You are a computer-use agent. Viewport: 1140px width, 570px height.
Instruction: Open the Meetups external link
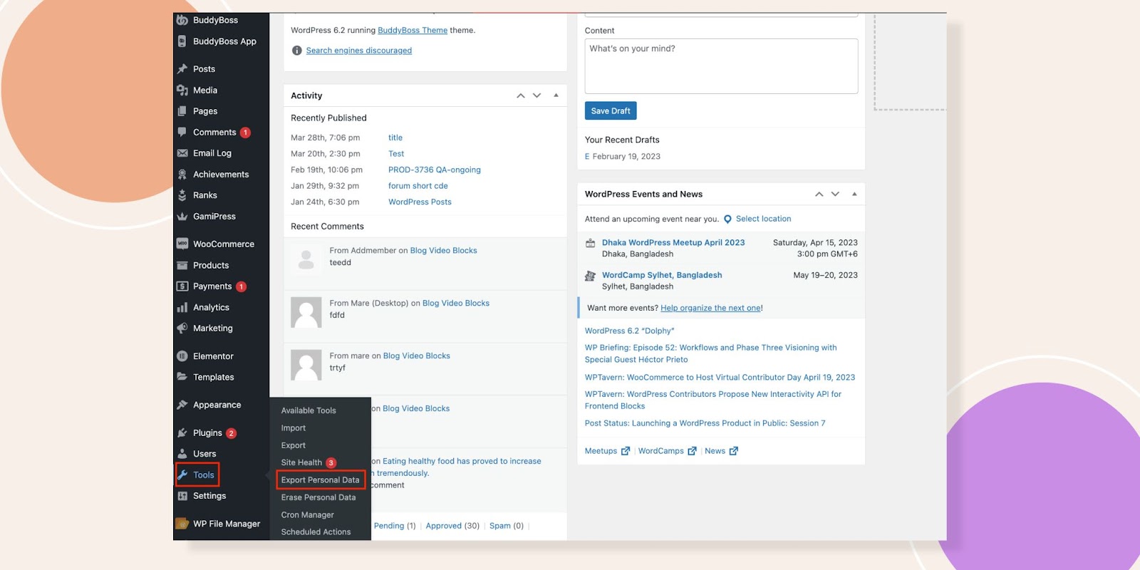608,451
